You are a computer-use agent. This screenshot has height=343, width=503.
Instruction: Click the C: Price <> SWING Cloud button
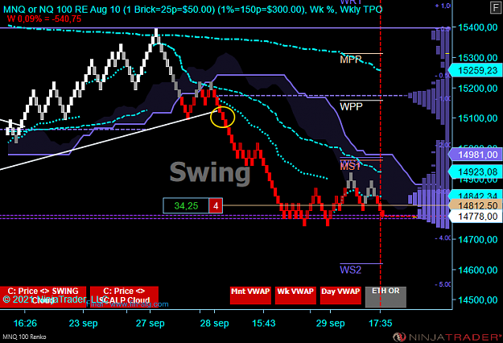coord(43,296)
